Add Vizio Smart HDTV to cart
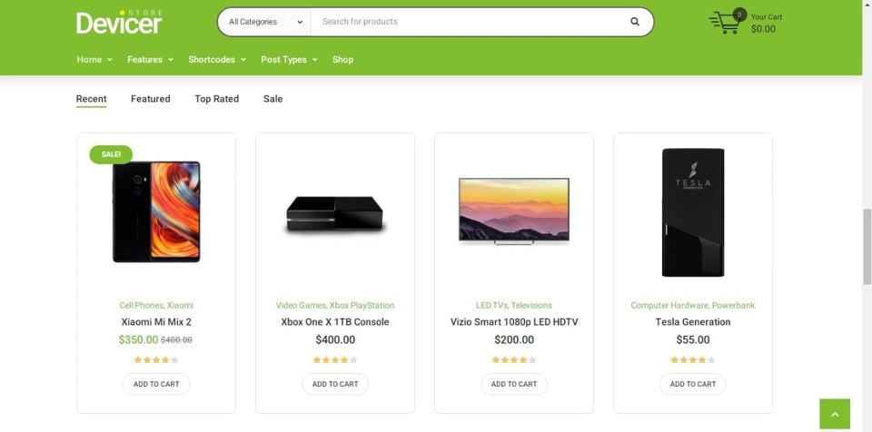Viewport: 872px width, 432px height. click(x=514, y=384)
